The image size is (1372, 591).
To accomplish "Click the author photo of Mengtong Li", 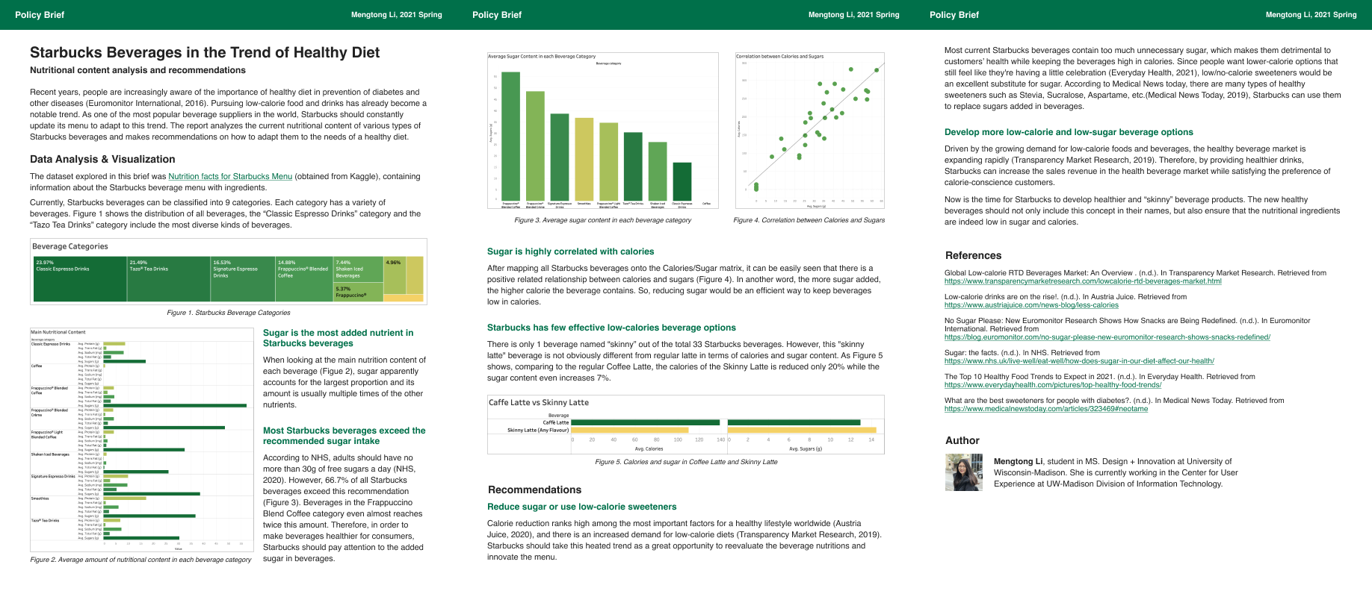I will click(964, 472).
